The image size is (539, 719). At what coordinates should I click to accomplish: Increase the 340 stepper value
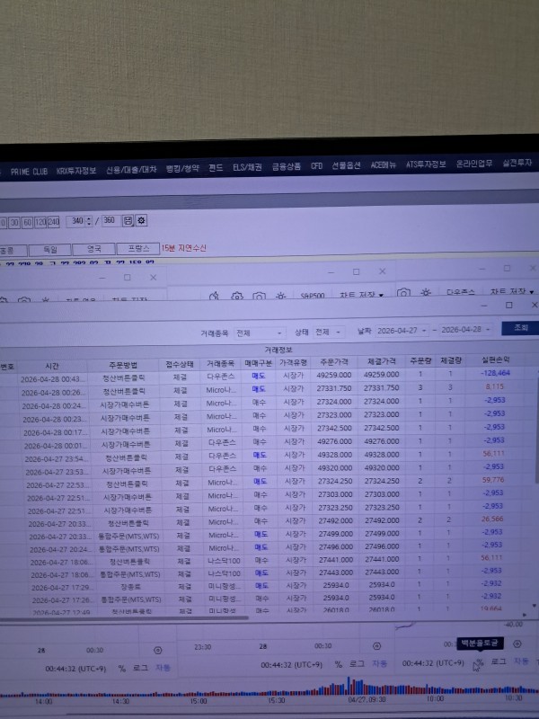point(89,218)
